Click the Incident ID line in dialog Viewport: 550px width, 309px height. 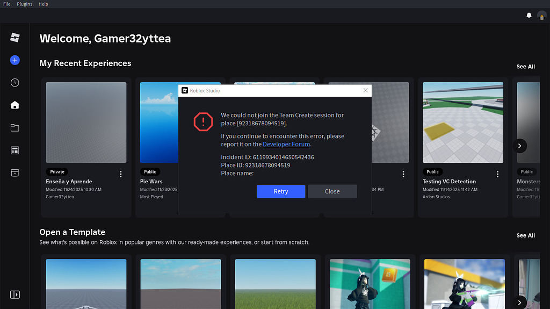tap(267, 157)
